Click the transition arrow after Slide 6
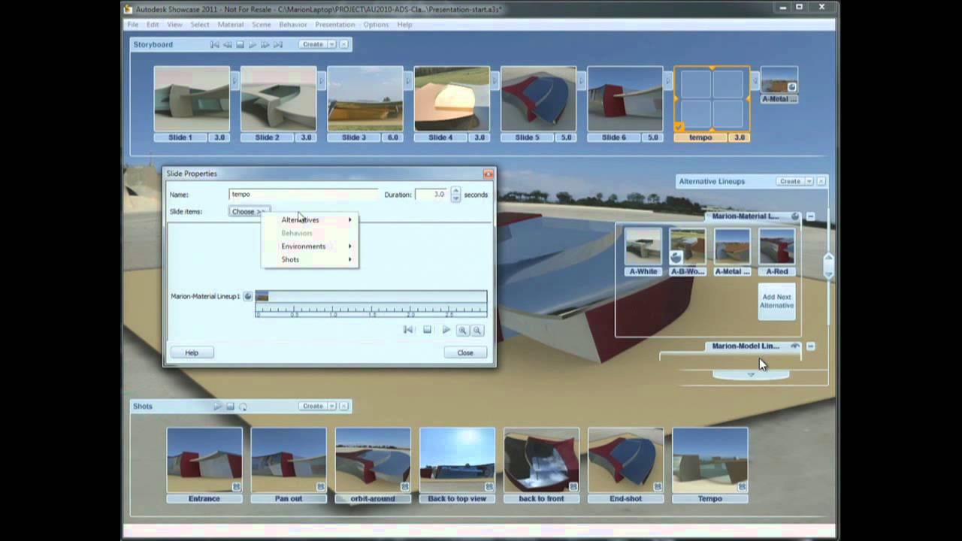Viewport: 962px width, 541px height. tap(668, 80)
